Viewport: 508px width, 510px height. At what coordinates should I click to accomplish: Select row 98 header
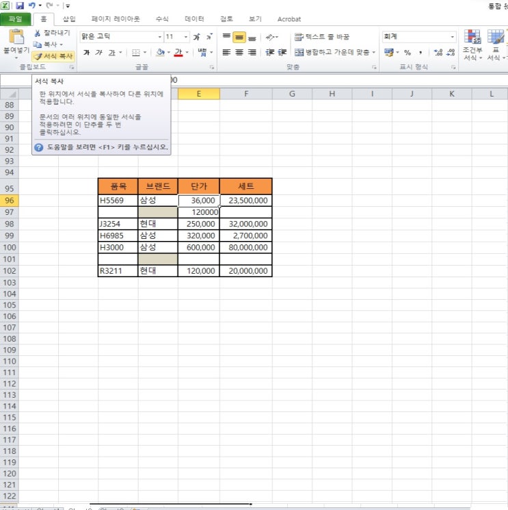(10, 224)
